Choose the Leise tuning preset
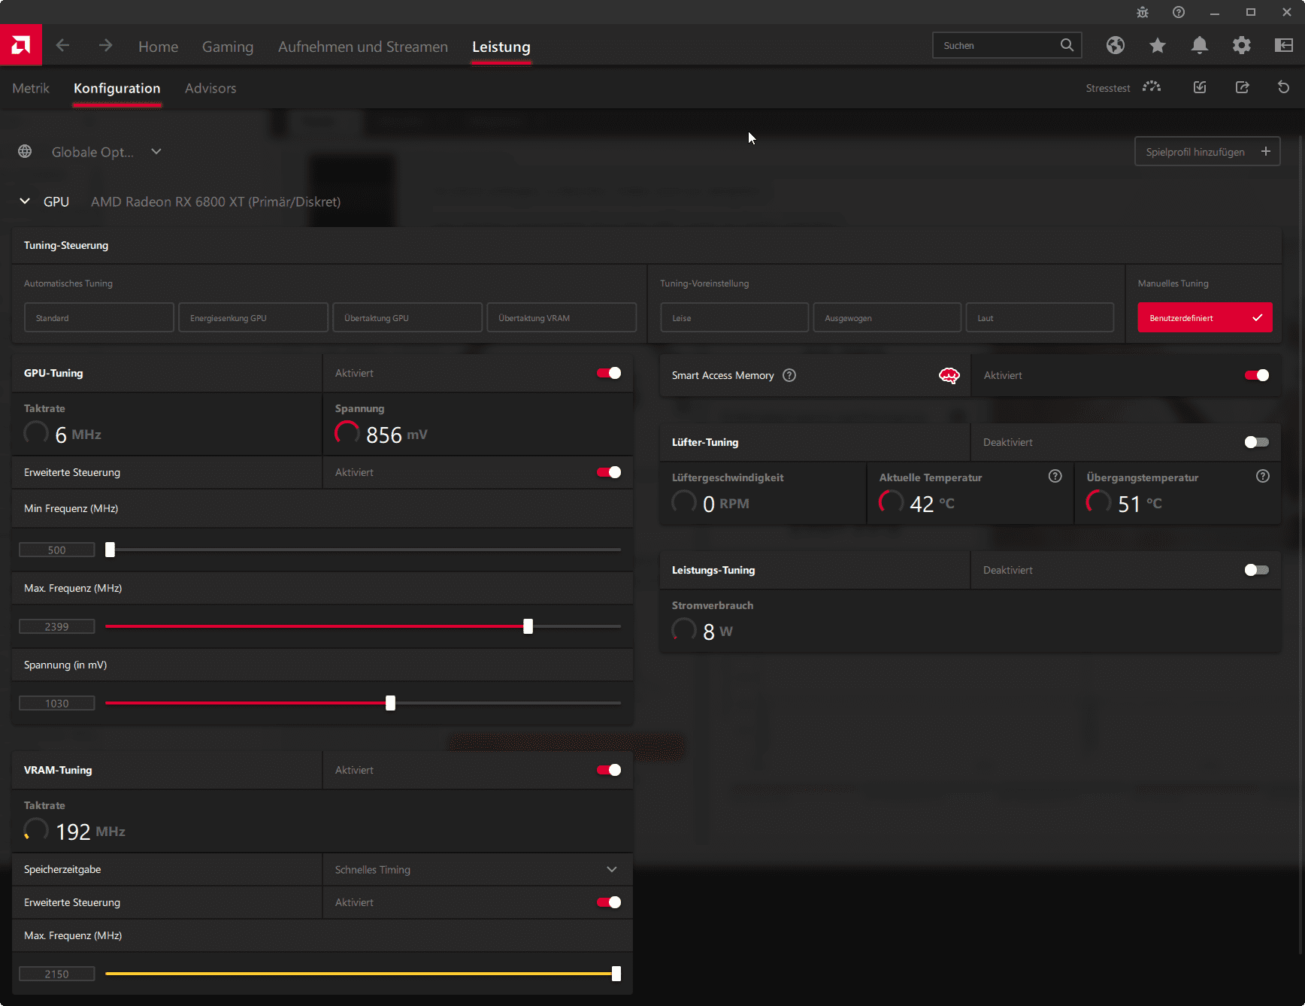 pyautogui.click(x=734, y=317)
